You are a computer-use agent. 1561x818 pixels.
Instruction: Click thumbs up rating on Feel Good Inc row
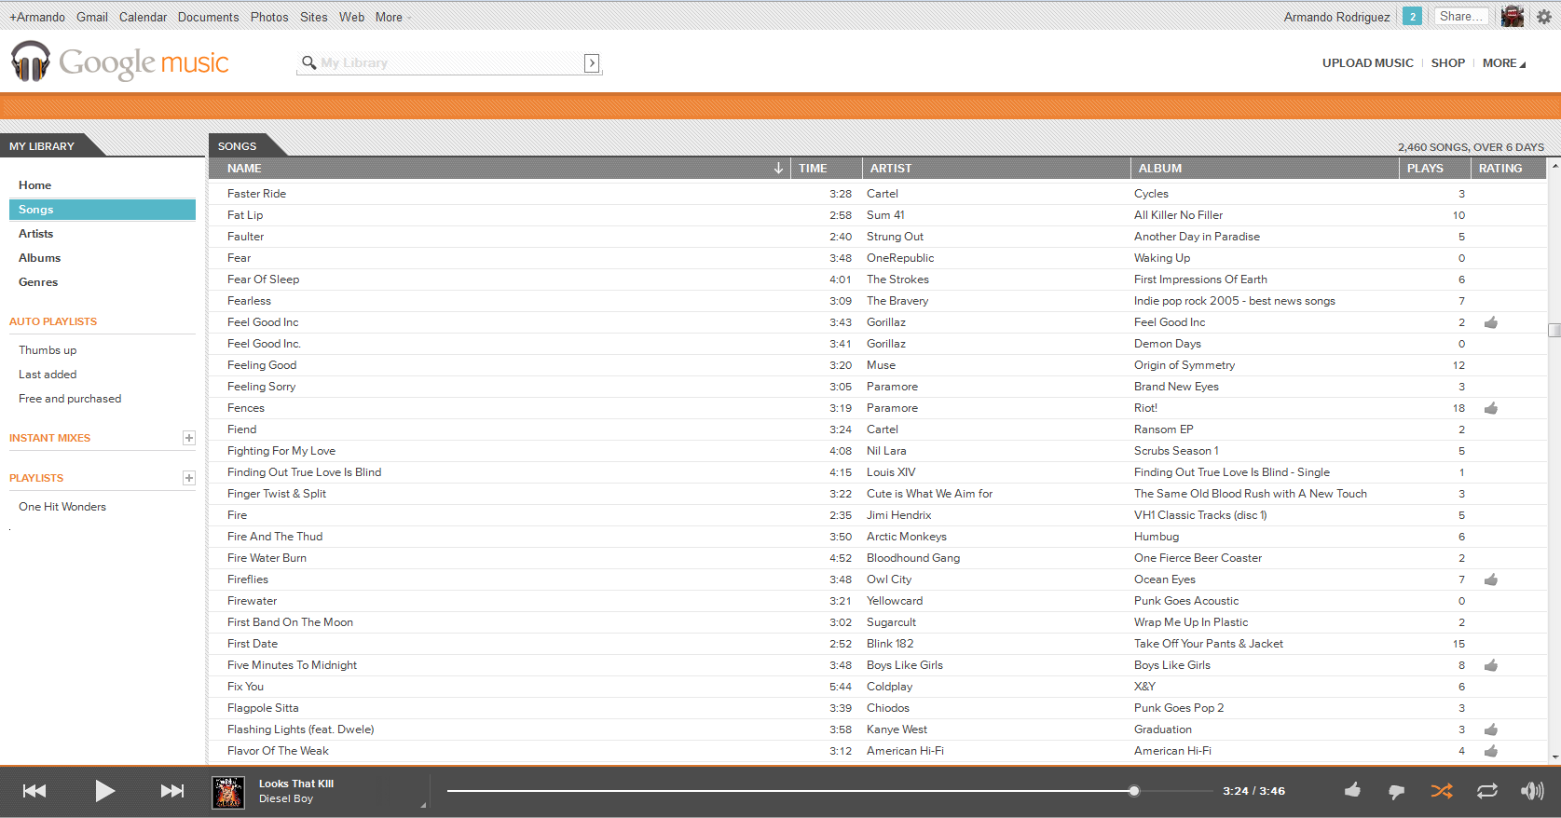click(x=1491, y=322)
